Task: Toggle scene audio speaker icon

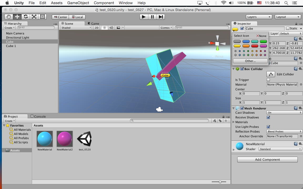Action: click(111, 28)
